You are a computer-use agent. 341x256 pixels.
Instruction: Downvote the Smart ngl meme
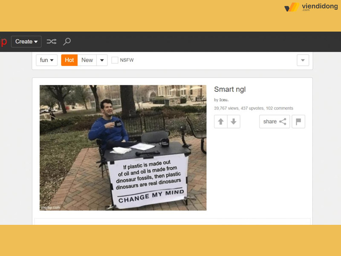tap(234, 122)
